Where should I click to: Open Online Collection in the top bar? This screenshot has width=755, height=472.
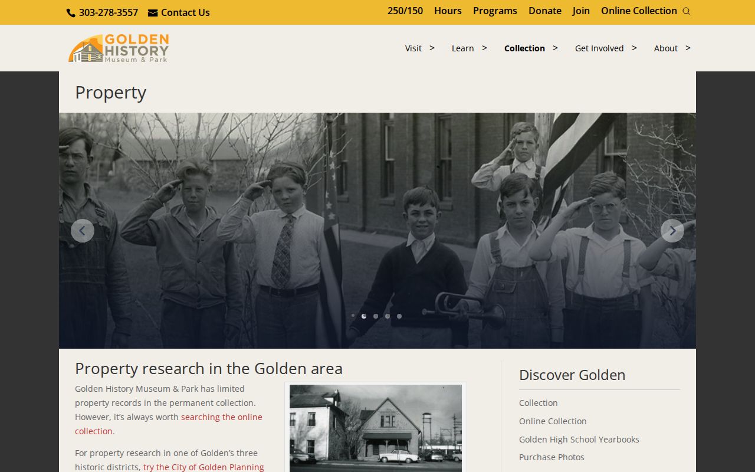coord(639,11)
